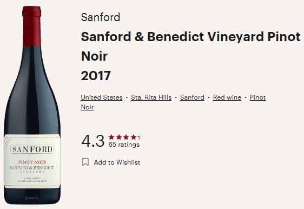
Task: Click the Sanford & Benedict Vineyard Pinot title
Action: (x=190, y=36)
